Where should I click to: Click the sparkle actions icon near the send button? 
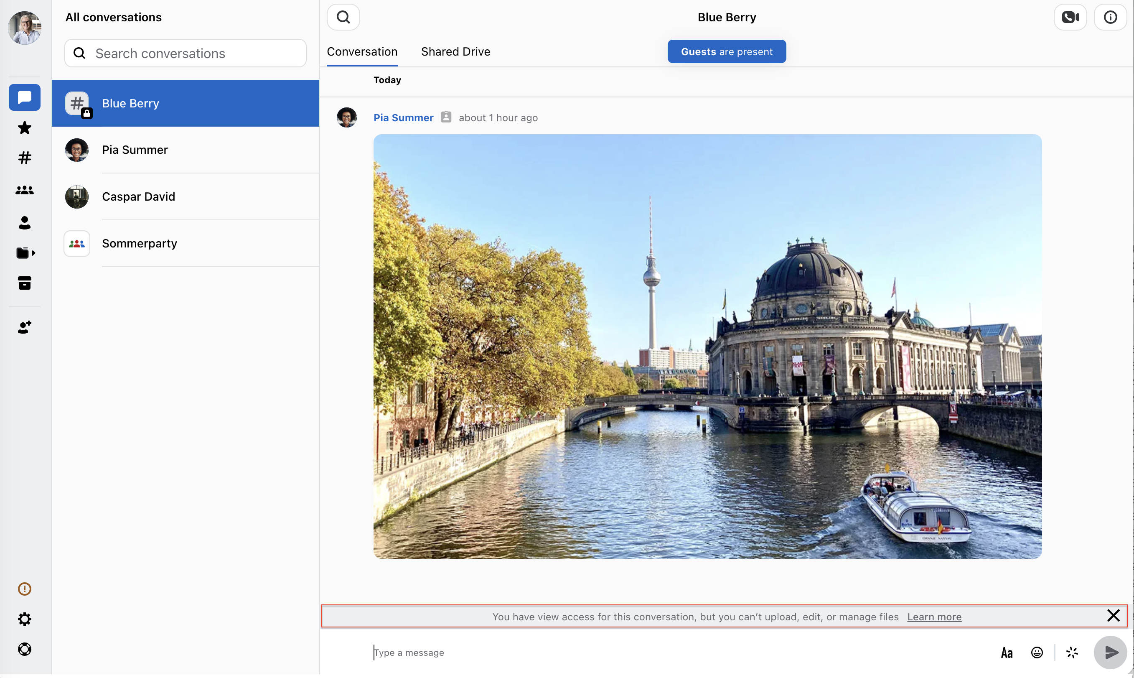tap(1072, 653)
